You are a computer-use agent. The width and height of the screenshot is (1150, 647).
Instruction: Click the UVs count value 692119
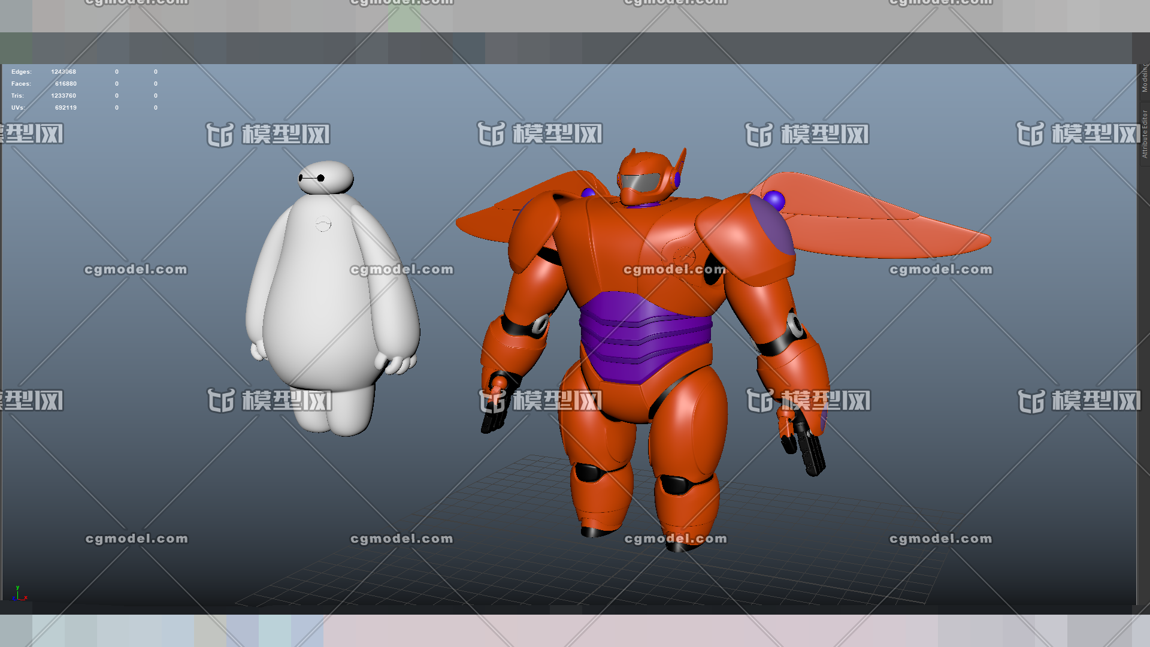(66, 108)
